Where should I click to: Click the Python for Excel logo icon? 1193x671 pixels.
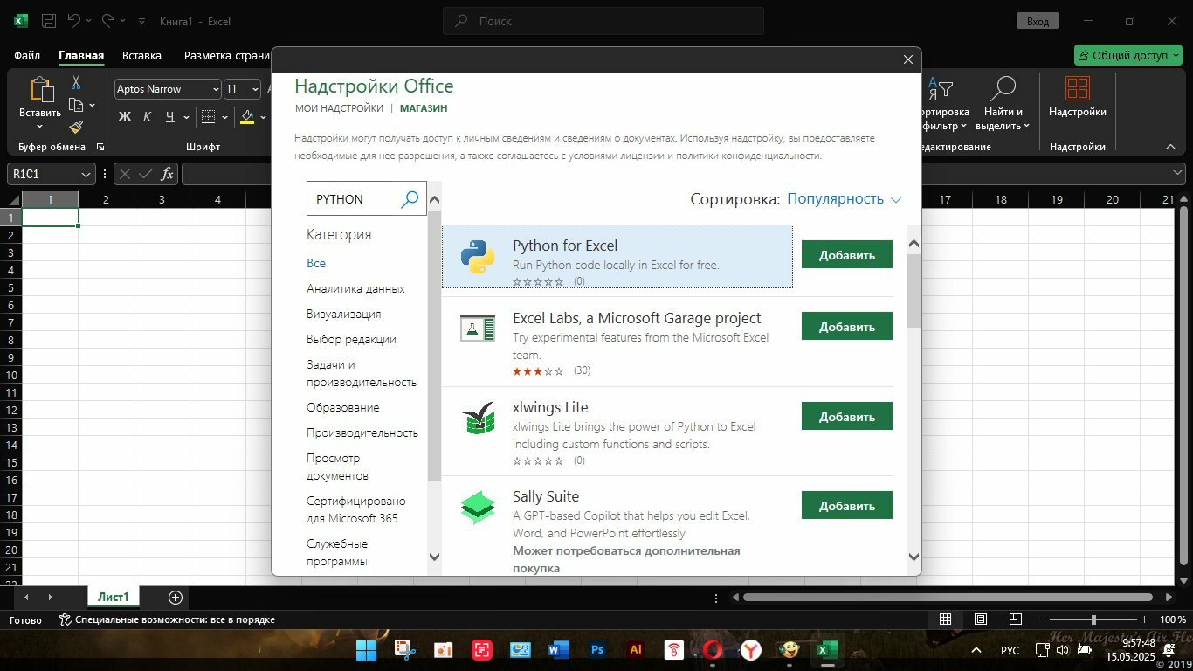click(x=478, y=256)
